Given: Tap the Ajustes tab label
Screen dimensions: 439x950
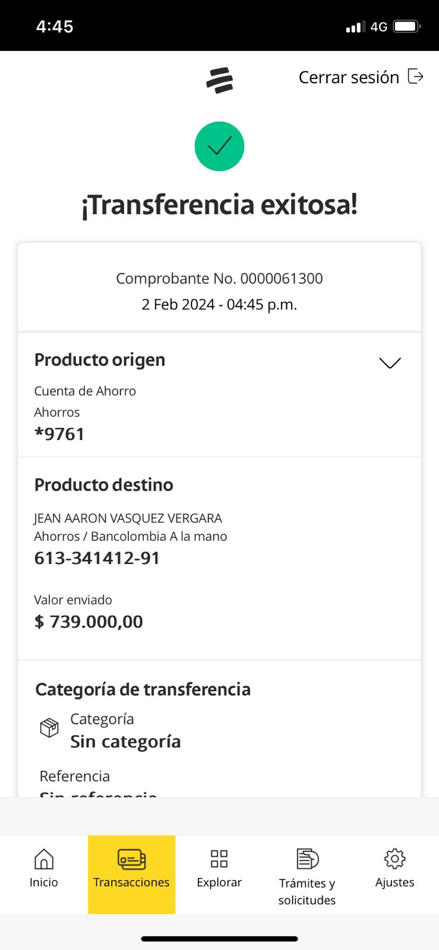Looking at the screenshot, I should [x=394, y=882].
